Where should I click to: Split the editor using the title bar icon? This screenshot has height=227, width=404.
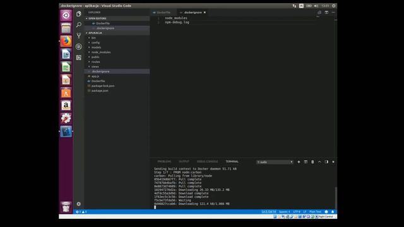point(326,13)
